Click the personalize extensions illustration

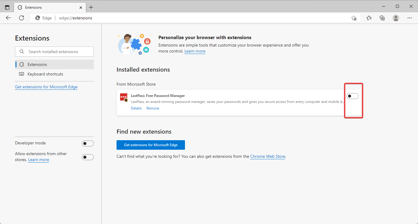[x=135, y=44]
